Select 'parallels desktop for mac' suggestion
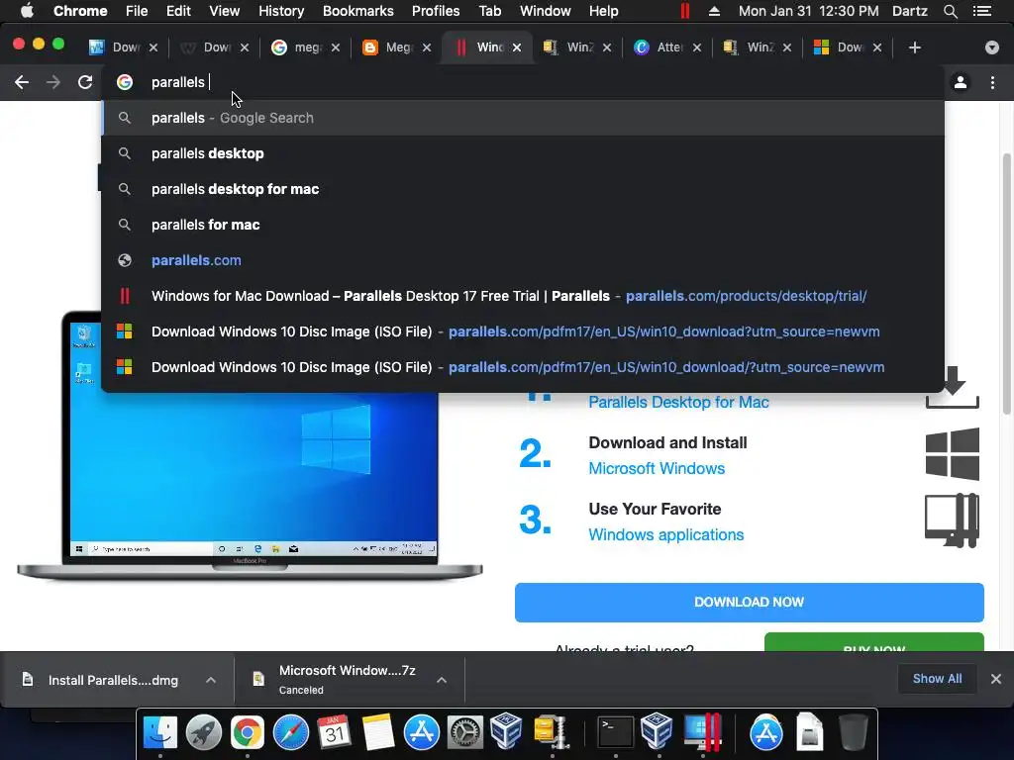The image size is (1014, 760). tap(523, 189)
